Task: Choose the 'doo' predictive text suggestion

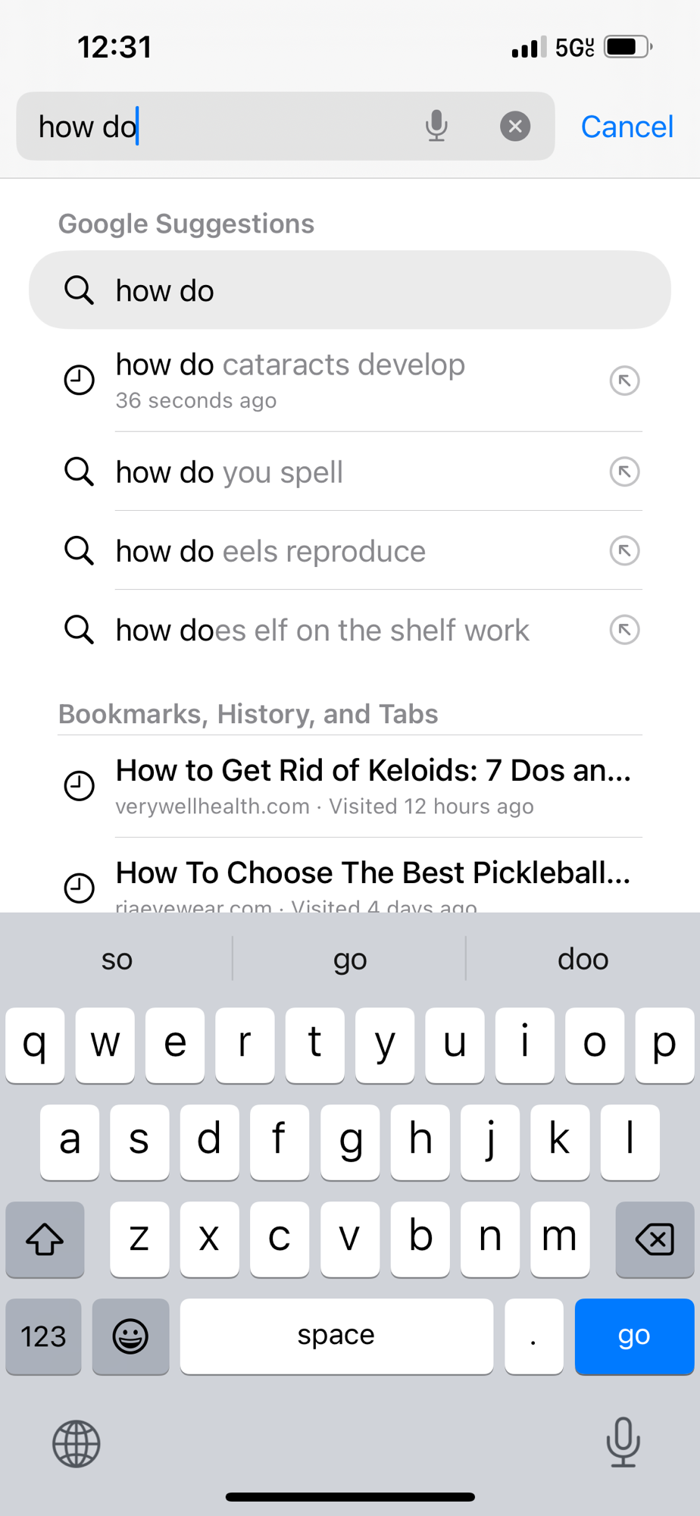Action: pos(583,959)
